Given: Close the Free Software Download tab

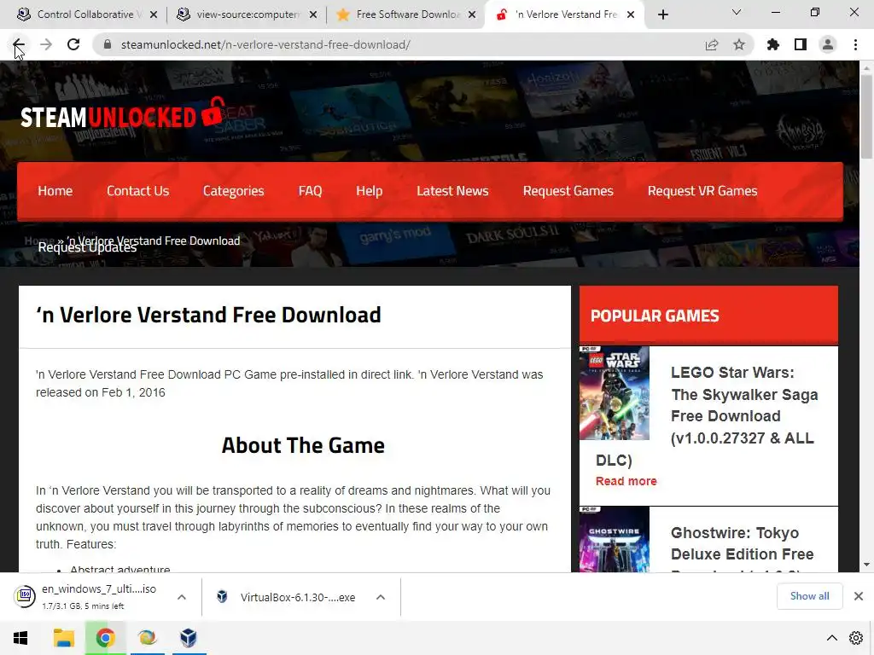Looking at the screenshot, I should click(x=472, y=14).
